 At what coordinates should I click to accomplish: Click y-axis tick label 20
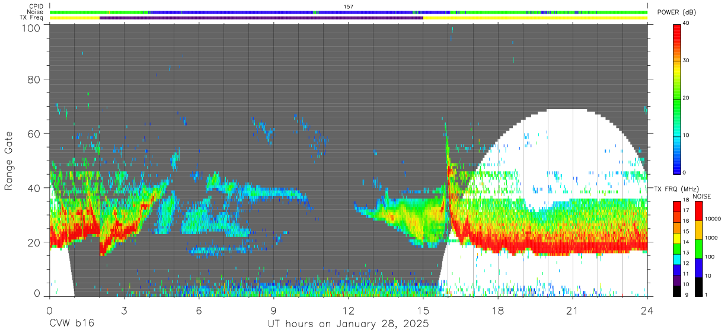[x=34, y=242]
